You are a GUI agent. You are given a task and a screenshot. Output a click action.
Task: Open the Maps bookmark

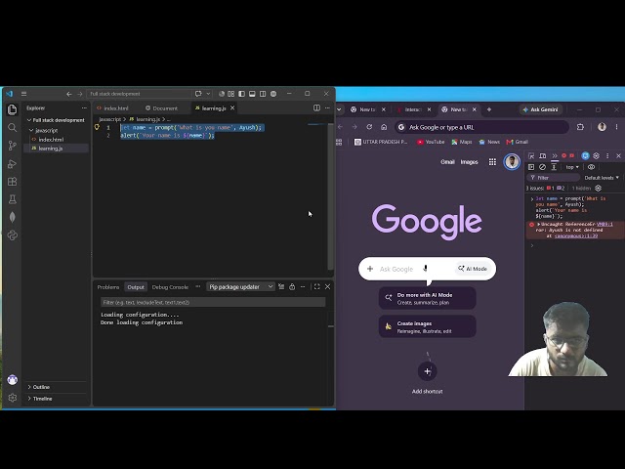click(462, 142)
